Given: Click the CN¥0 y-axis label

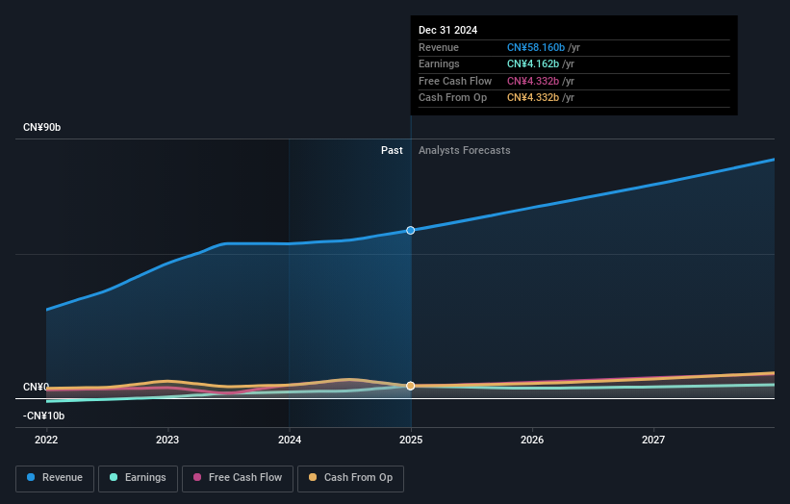Looking at the screenshot, I should (36, 388).
